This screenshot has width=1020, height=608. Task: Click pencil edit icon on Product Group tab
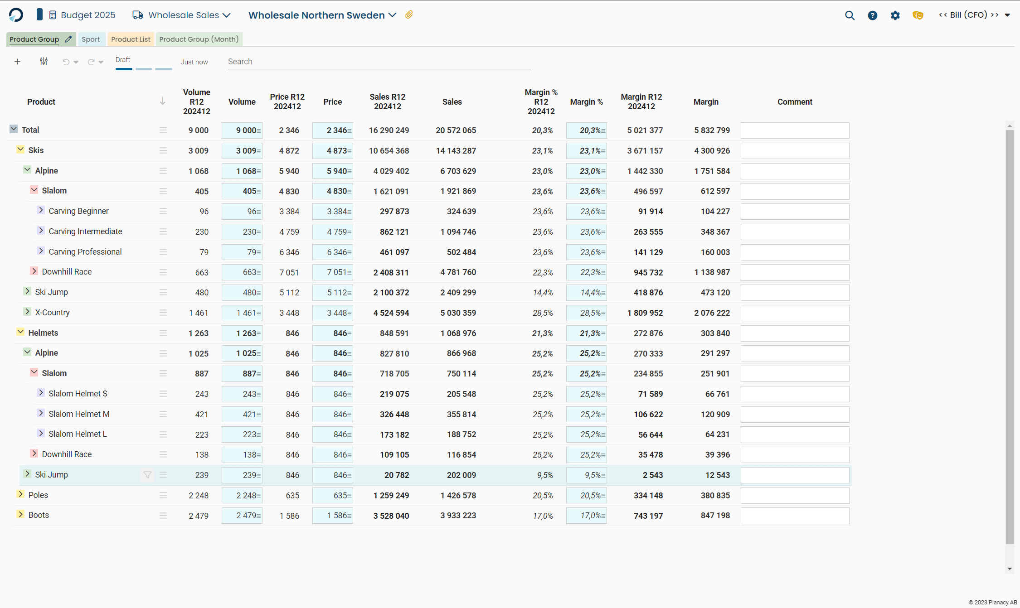click(x=68, y=39)
